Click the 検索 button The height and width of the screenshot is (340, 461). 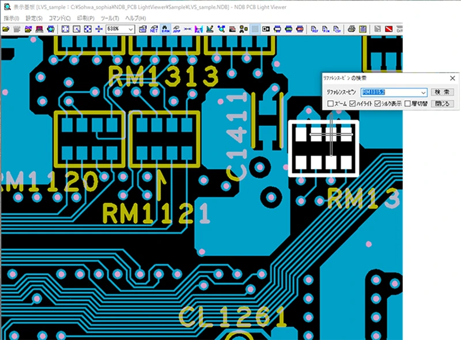[x=443, y=92]
